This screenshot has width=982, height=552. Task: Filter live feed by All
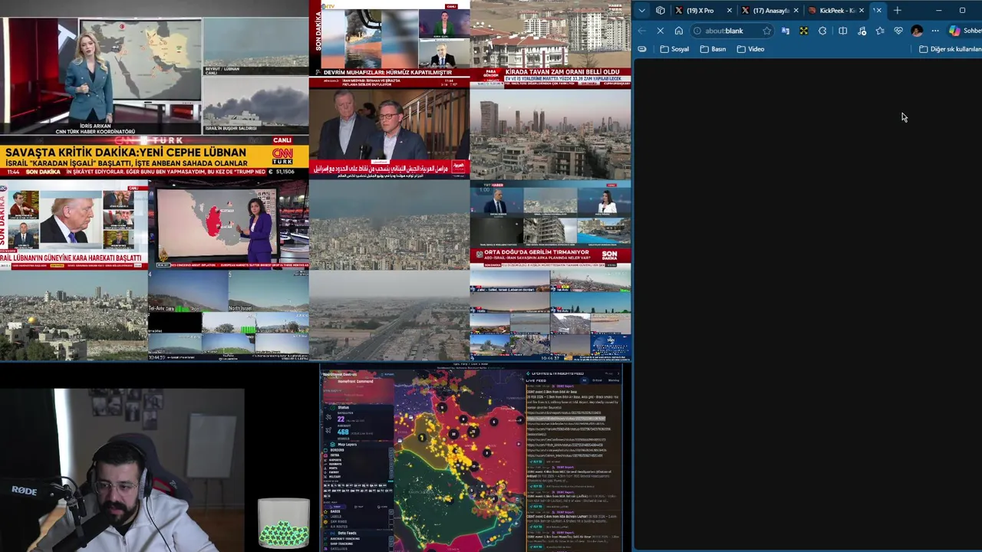click(585, 380)
